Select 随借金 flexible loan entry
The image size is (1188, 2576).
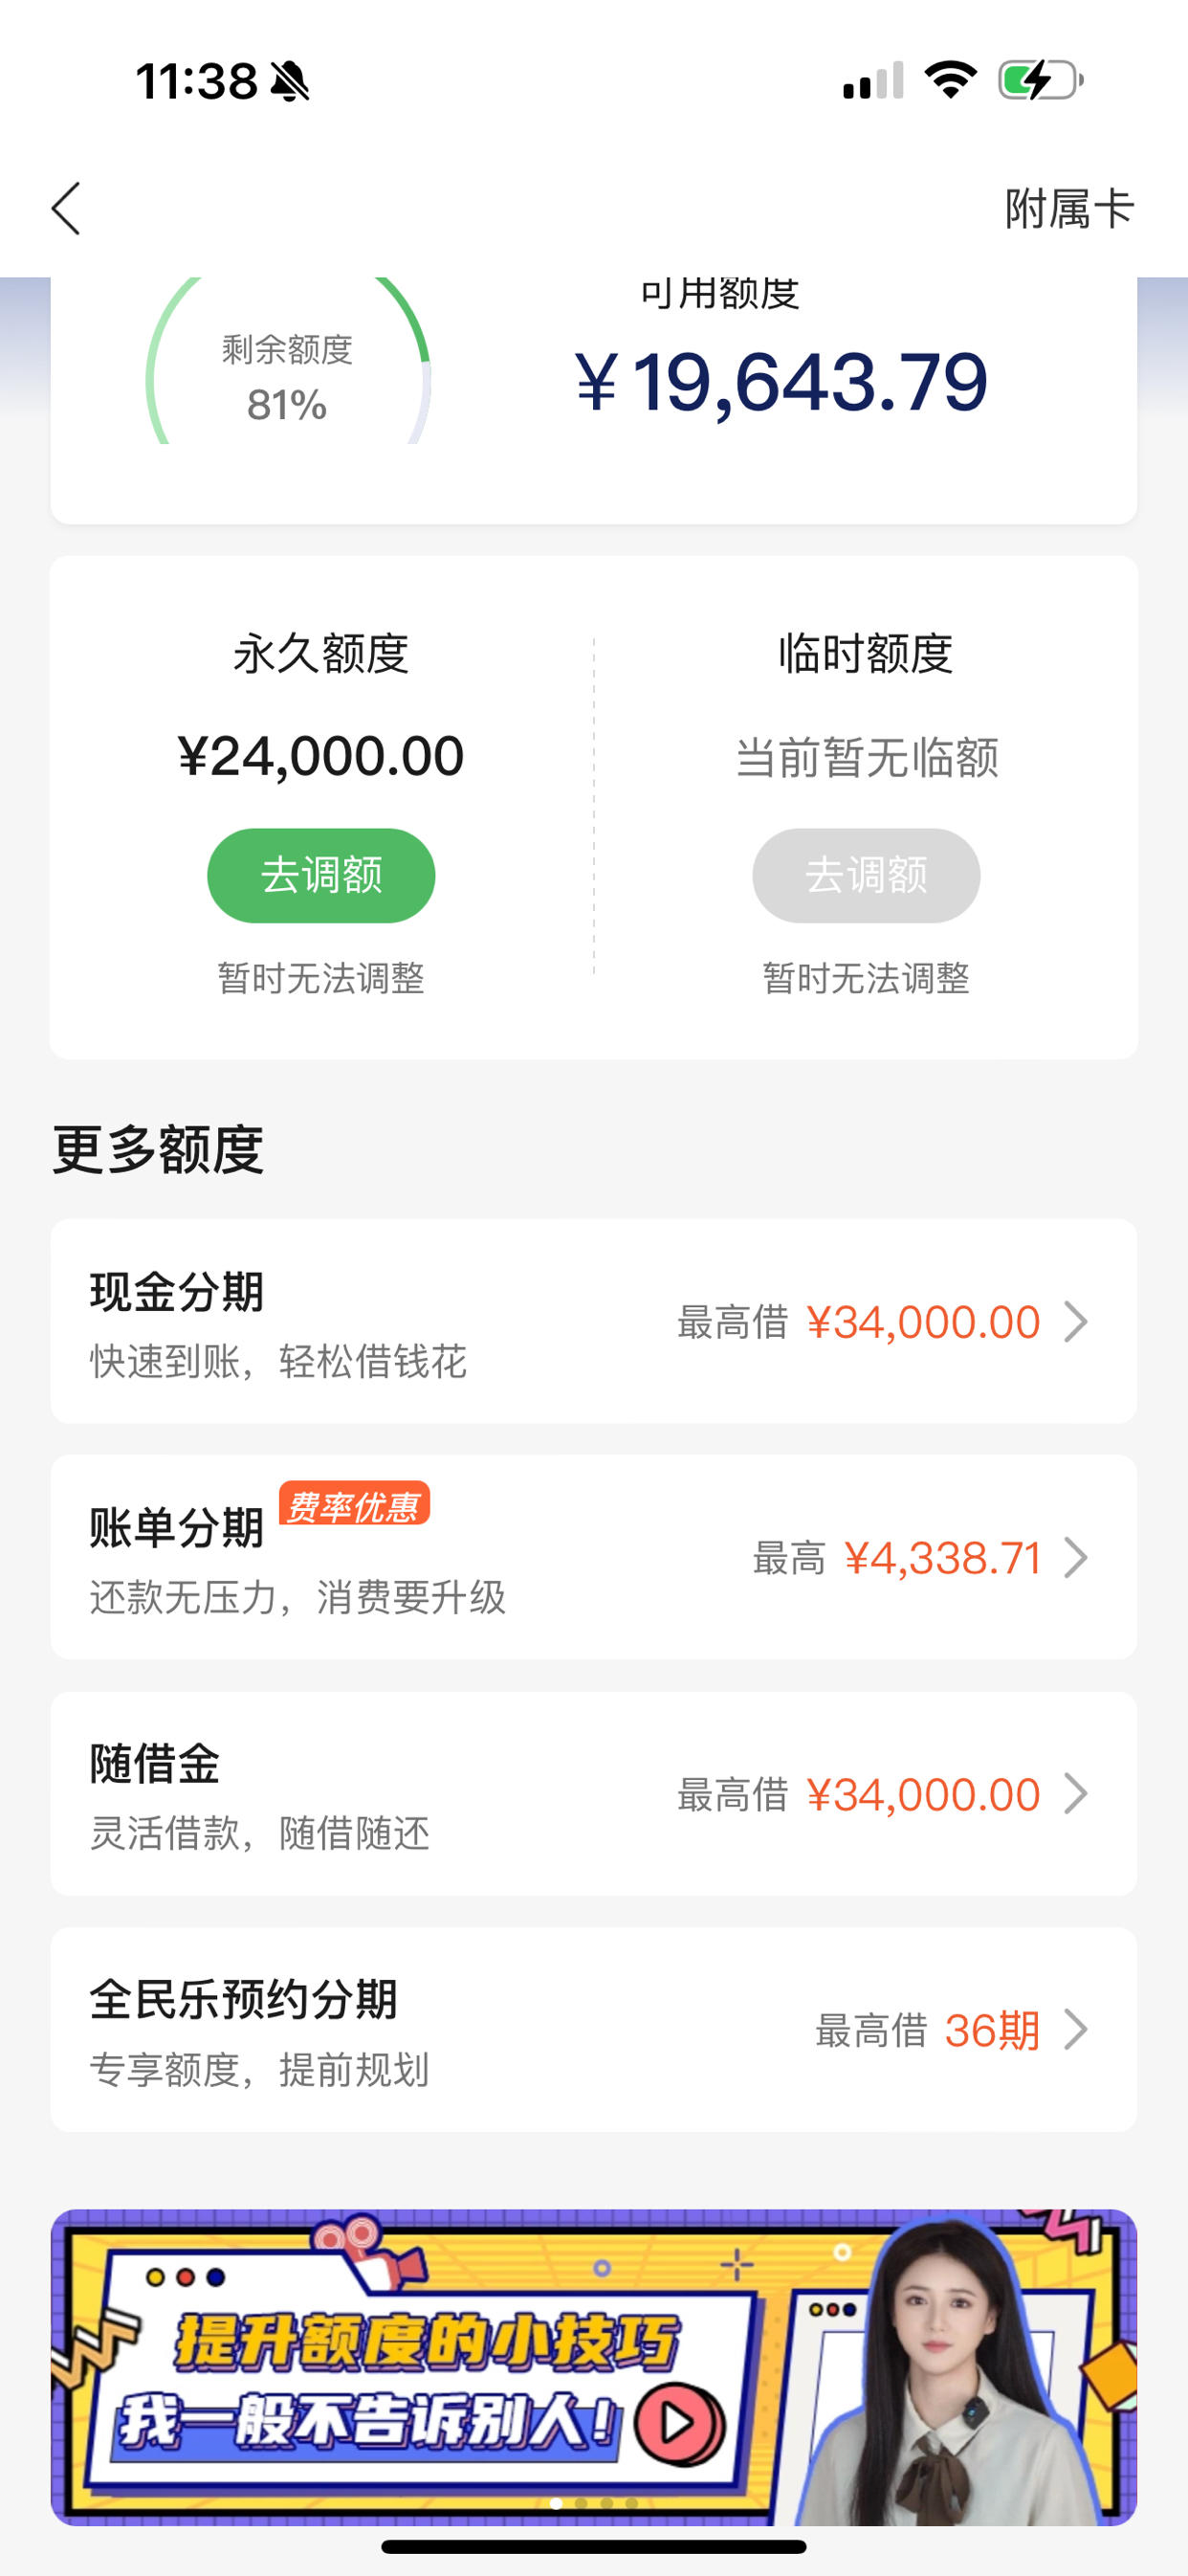tap(594, 1793)
